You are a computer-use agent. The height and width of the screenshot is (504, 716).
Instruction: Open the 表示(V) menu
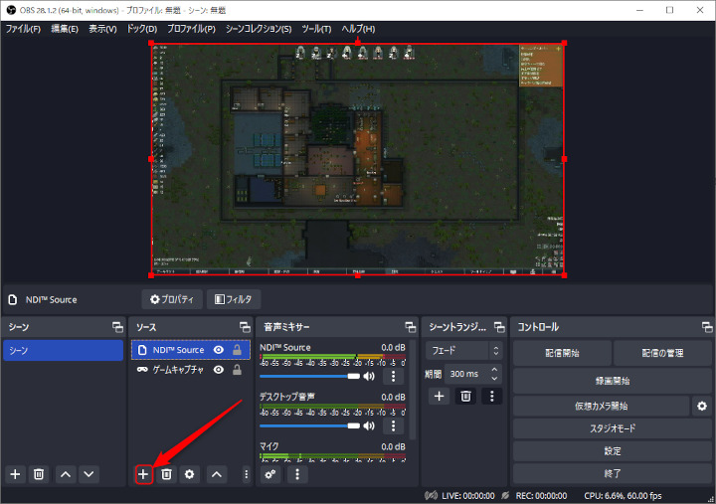click(102, 29)
